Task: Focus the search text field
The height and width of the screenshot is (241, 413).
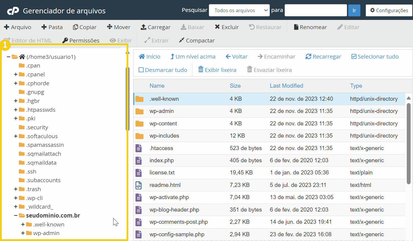Action: [x=316, y=10]
